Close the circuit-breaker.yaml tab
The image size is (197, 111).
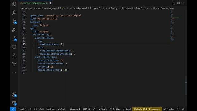click(50, 3)
